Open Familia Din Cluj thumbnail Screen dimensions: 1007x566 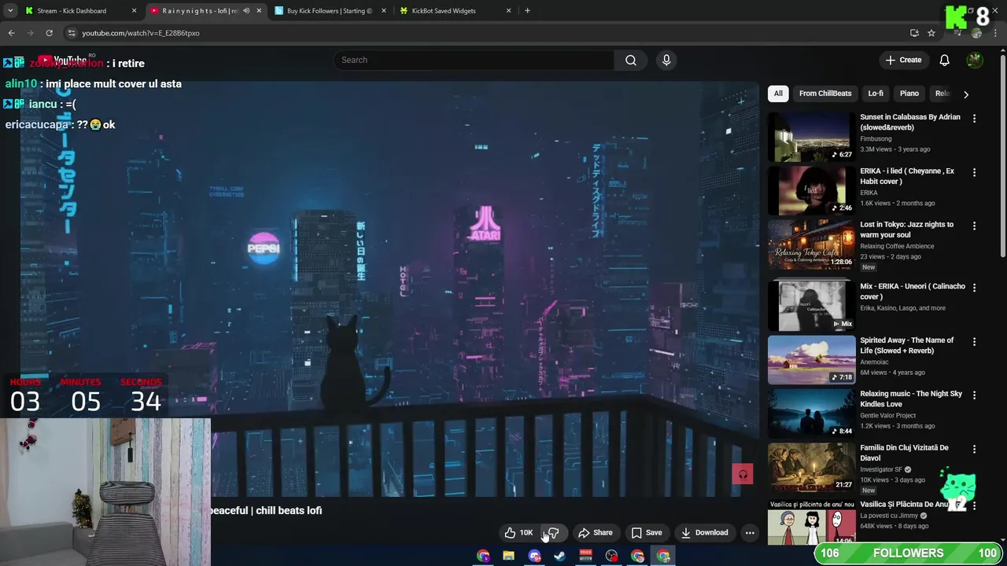pos(811,468)
